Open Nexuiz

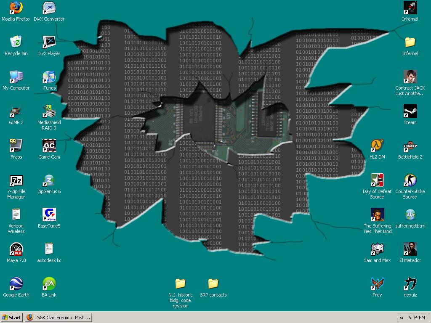click(410, 284)
